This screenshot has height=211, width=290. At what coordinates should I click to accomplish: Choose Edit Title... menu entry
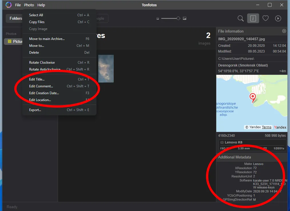[x=59, y=79]
